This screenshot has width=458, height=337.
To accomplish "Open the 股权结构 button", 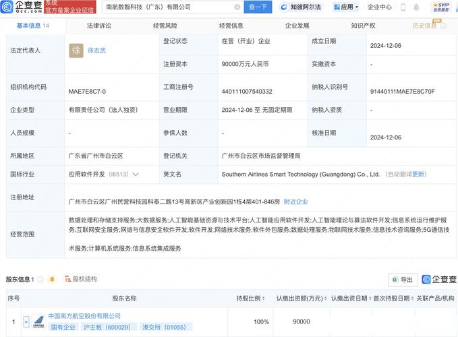I will [x=81, y=279].
